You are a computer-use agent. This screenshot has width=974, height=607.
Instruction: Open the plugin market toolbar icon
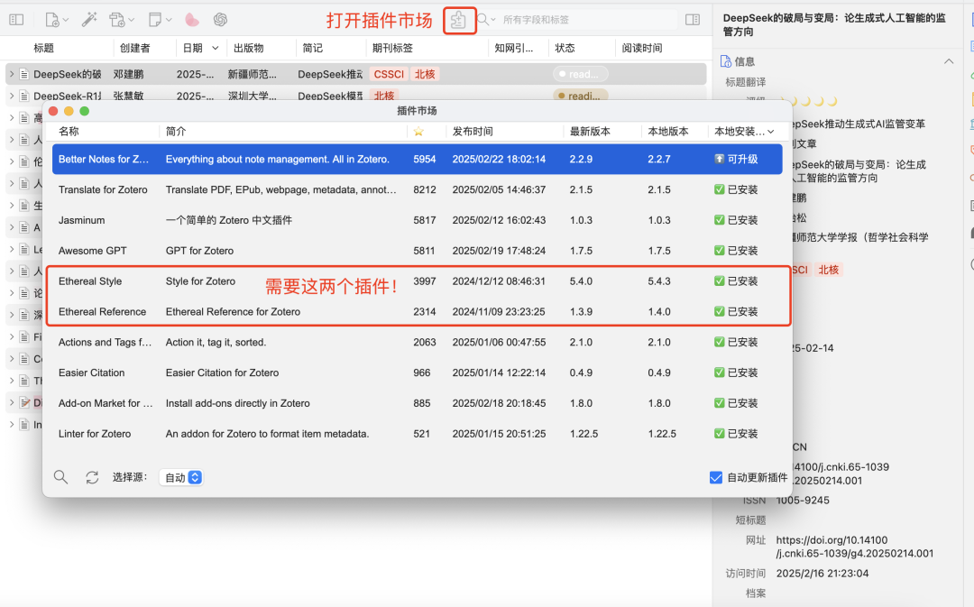click(x=458, y=21)
